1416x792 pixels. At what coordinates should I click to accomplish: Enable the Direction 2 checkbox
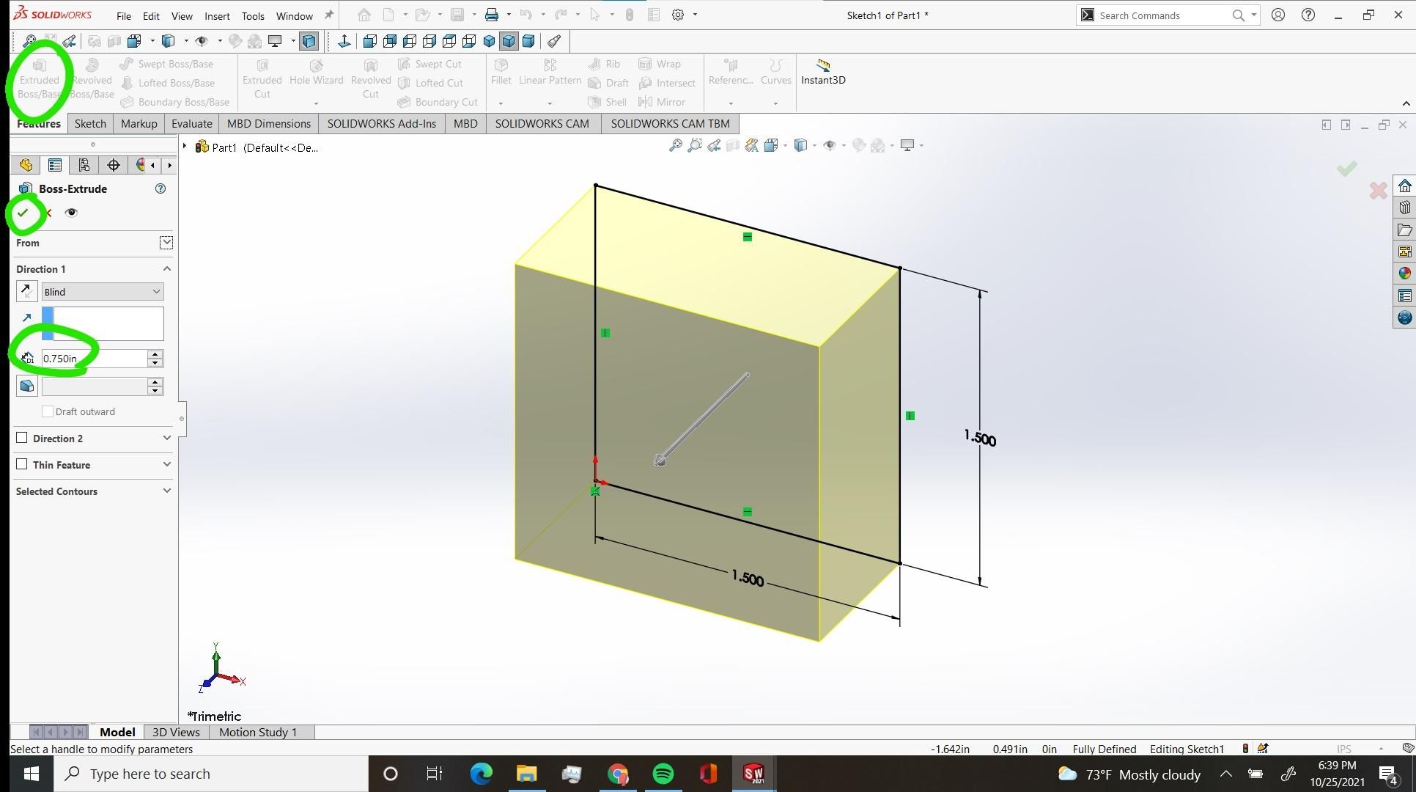[22, 439]
